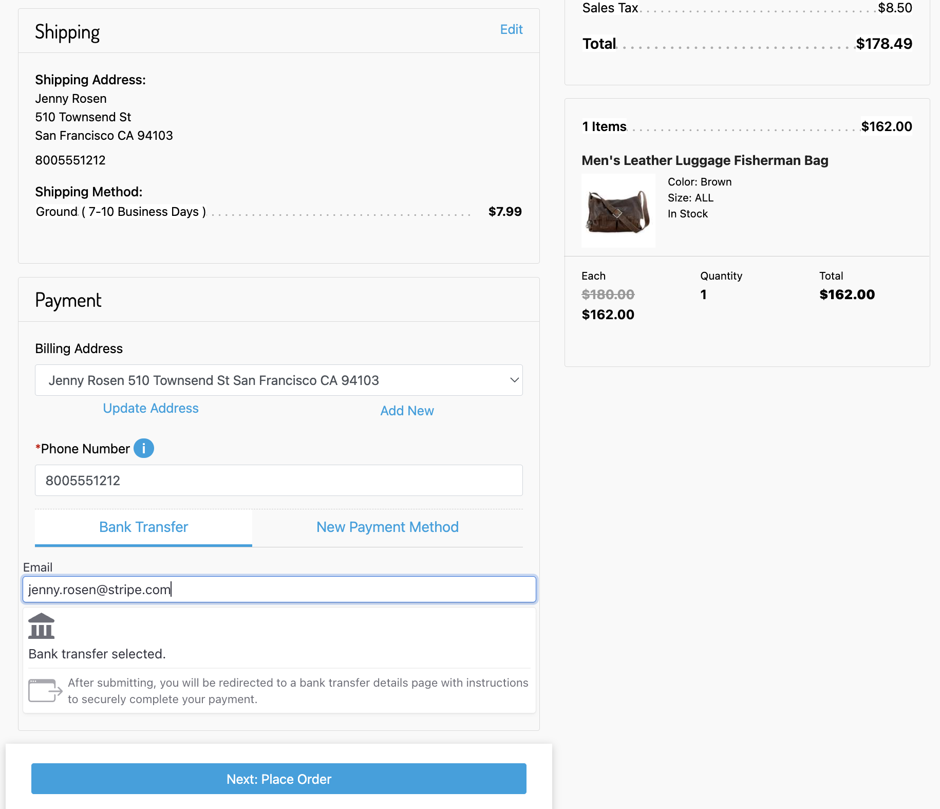Switch to the New Payment Method tab
Screen dimensions: 940x809
(387, 527)
